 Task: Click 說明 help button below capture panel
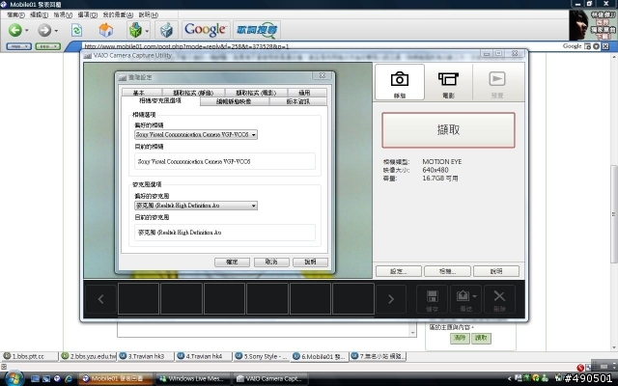click(496, 271)
